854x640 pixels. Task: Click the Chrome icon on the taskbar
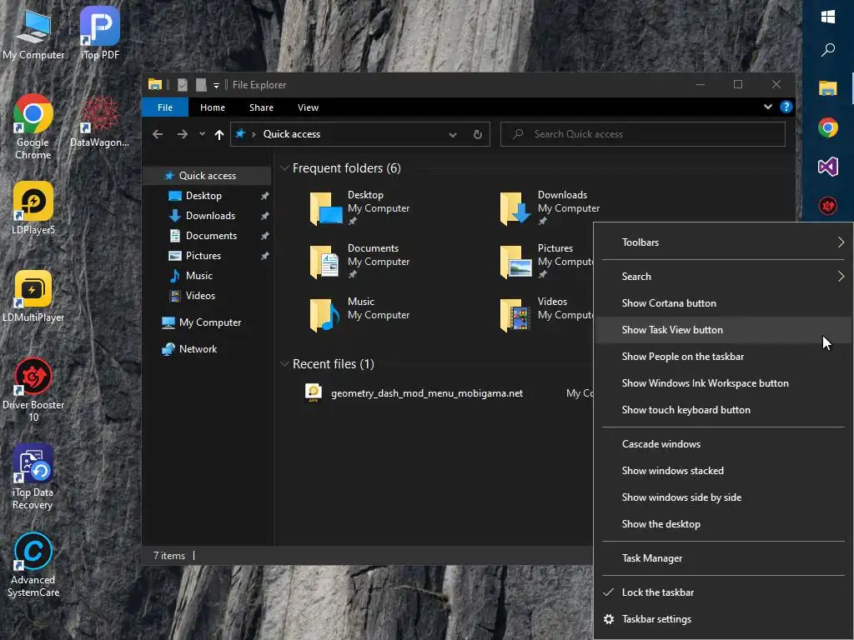pos(828,127)
